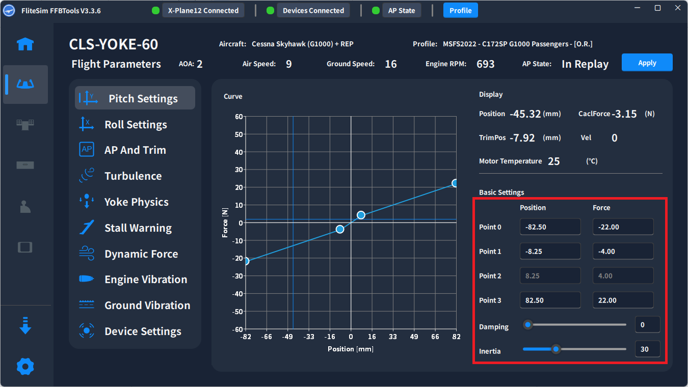Click the Yoke Physics icon
The image size is (688, 387).
87,201
